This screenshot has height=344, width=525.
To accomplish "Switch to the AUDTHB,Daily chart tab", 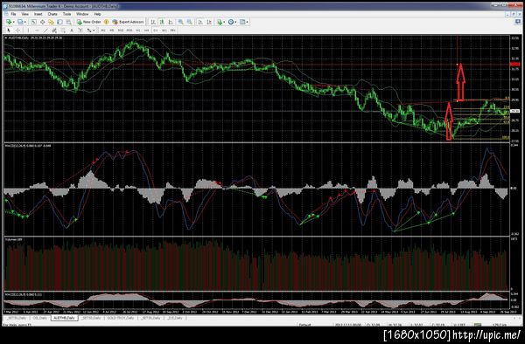I will (64, 318).
